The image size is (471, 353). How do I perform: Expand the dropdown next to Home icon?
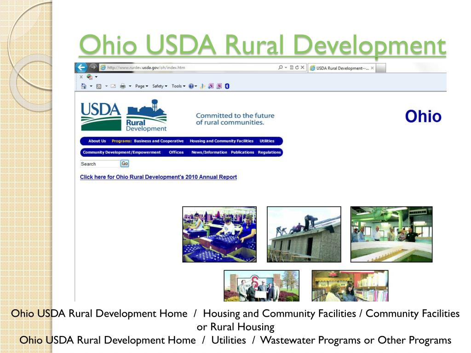[91, 86]
